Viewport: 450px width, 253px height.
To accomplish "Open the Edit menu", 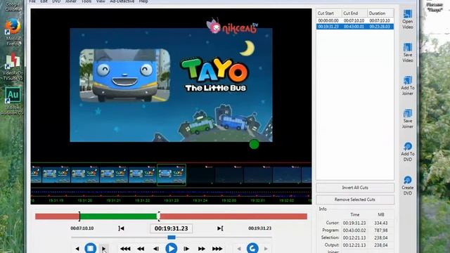I will (44, 1).
